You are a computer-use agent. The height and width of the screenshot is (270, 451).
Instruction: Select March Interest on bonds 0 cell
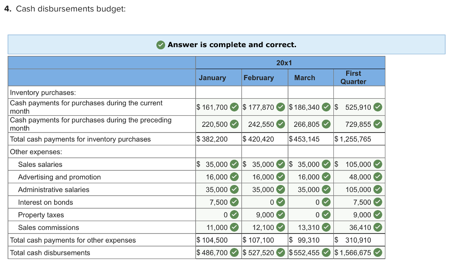(x=311, y=202)
